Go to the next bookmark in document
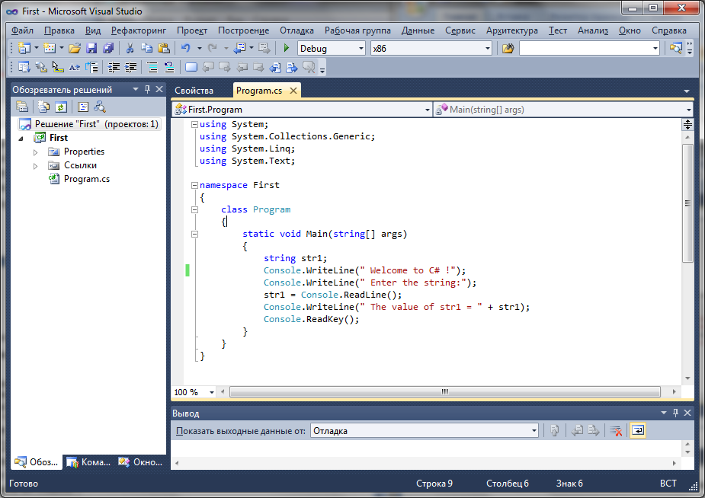 click(x=292, y=67)
